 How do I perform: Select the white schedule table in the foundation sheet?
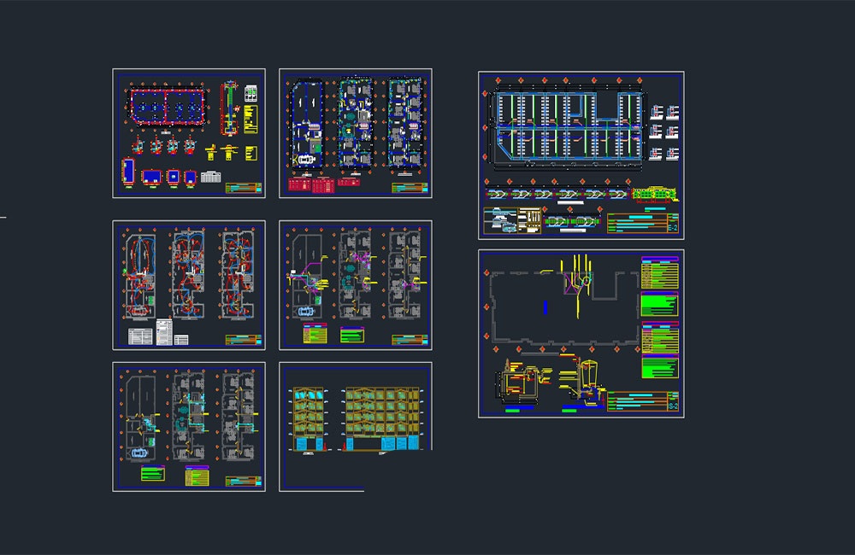coord(210,177)
